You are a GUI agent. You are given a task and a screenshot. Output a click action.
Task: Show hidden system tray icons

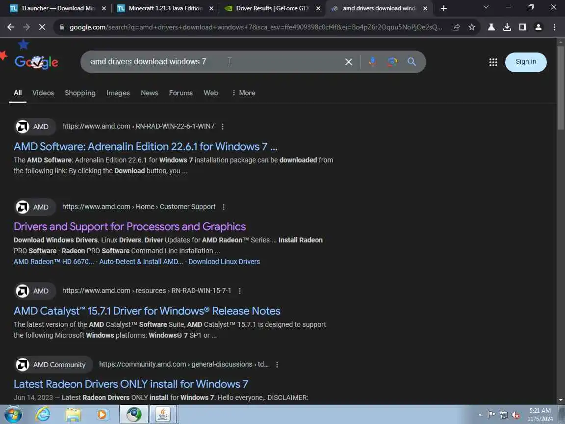click(480, 415)
